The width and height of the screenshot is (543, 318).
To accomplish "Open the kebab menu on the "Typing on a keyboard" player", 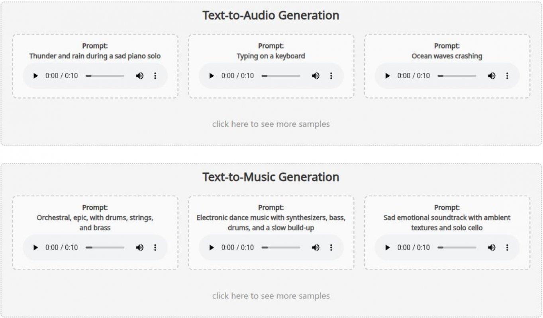I will click(x=331, y=76).
